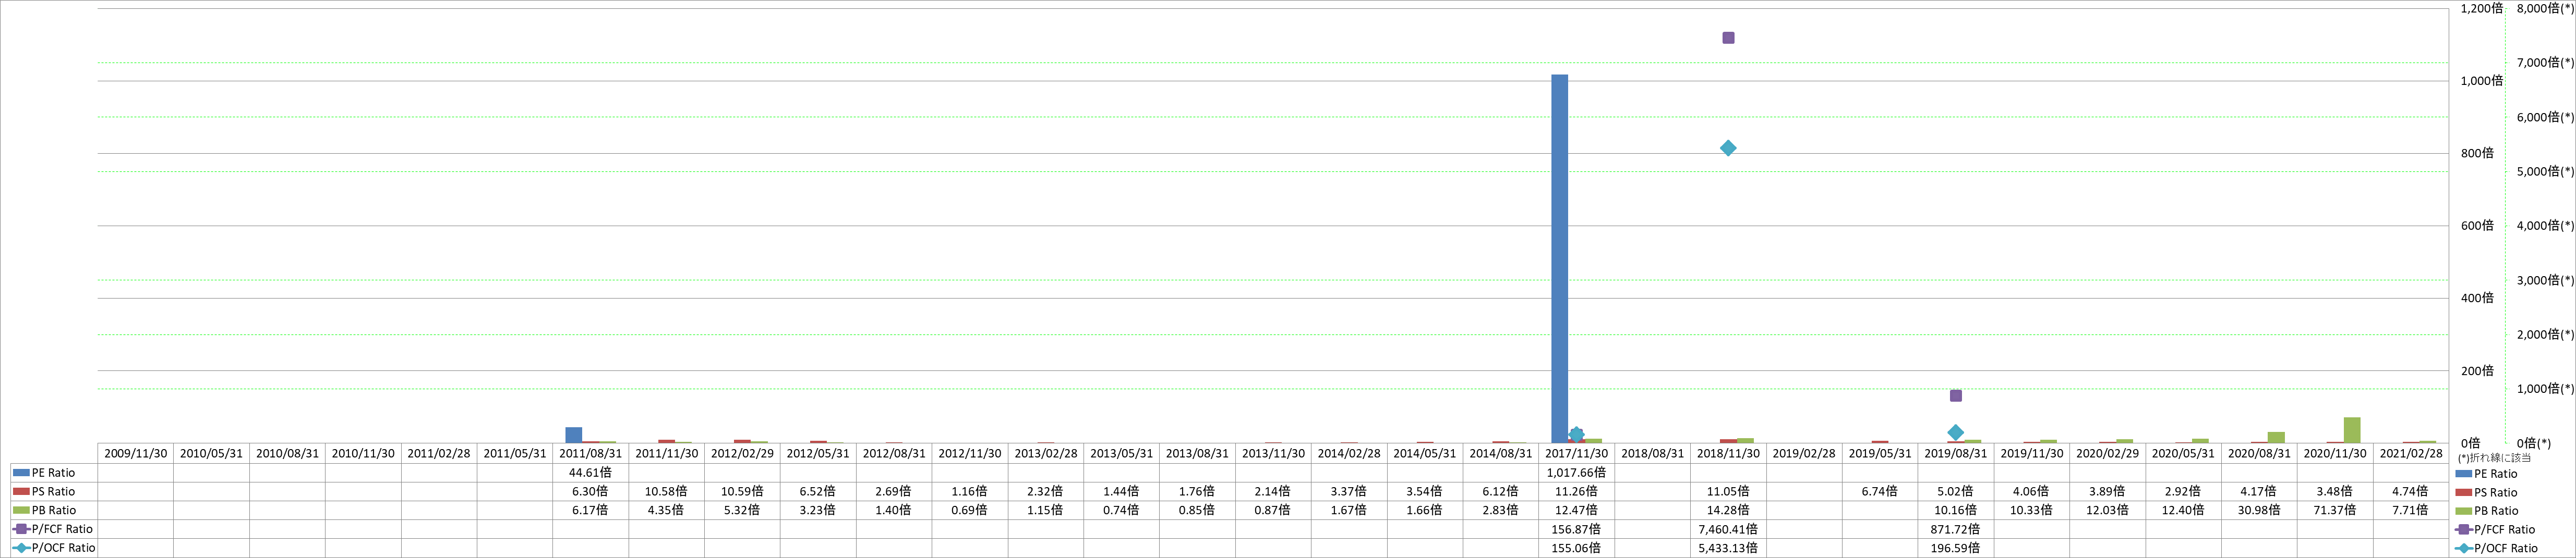Click the 5,000倍(*) secondary axis label
Screen dimensions: 2576x558
[x=2545, y=172]
